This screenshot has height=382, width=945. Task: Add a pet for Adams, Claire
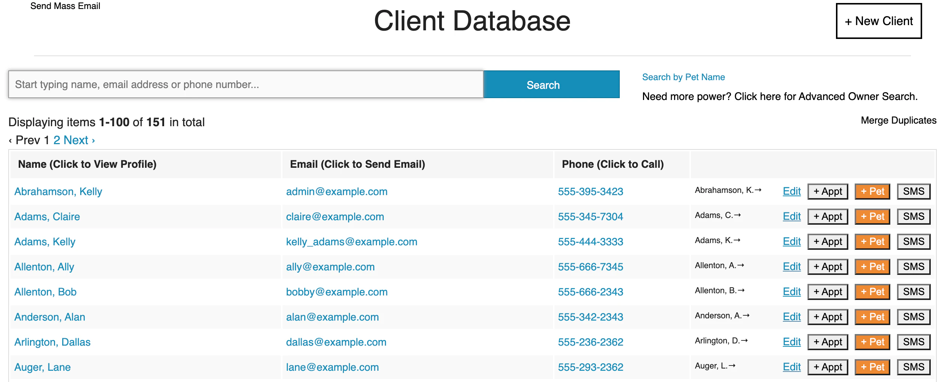point(872,216)
